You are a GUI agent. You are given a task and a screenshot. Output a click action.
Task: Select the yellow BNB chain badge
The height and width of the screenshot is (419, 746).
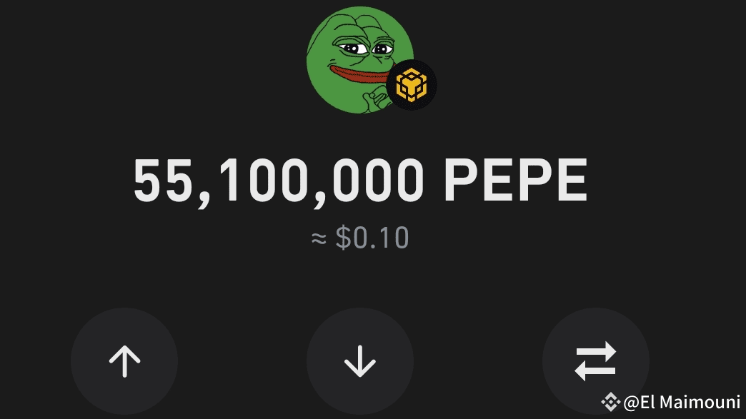tap(411, 85)
